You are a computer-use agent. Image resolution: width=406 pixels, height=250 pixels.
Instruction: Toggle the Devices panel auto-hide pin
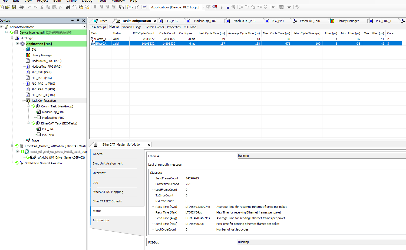pyautogui.click(x=78, y=21)
